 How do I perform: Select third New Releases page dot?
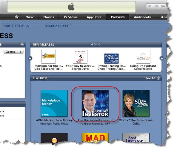click(97, 44)
